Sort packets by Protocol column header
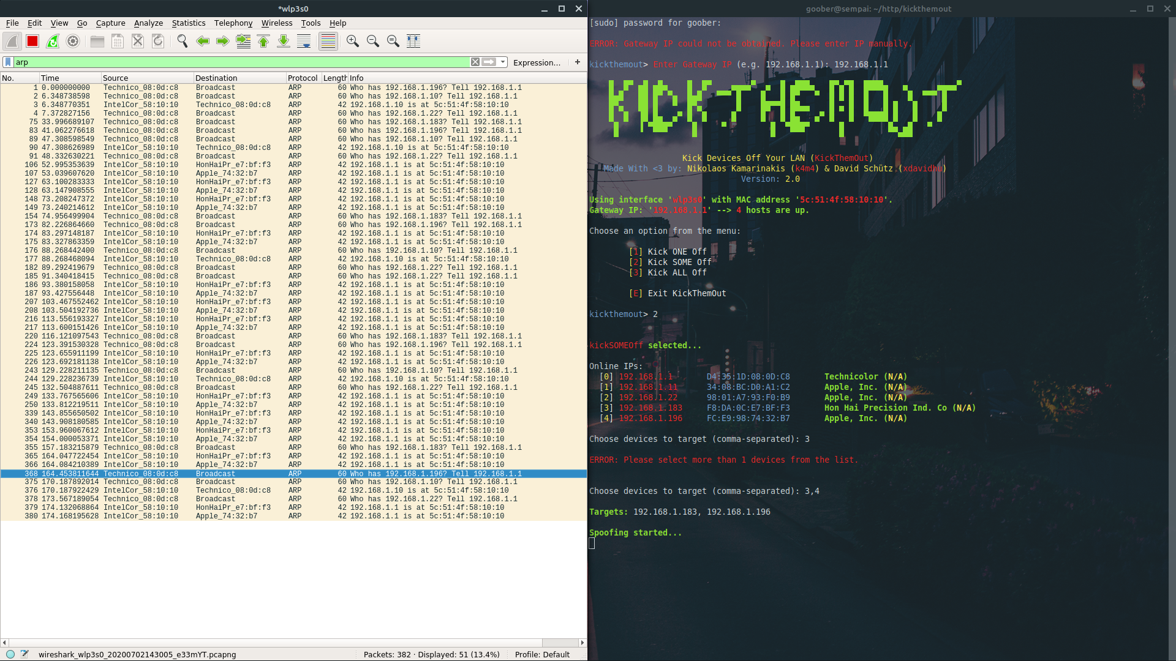 (x=303, y=78)
